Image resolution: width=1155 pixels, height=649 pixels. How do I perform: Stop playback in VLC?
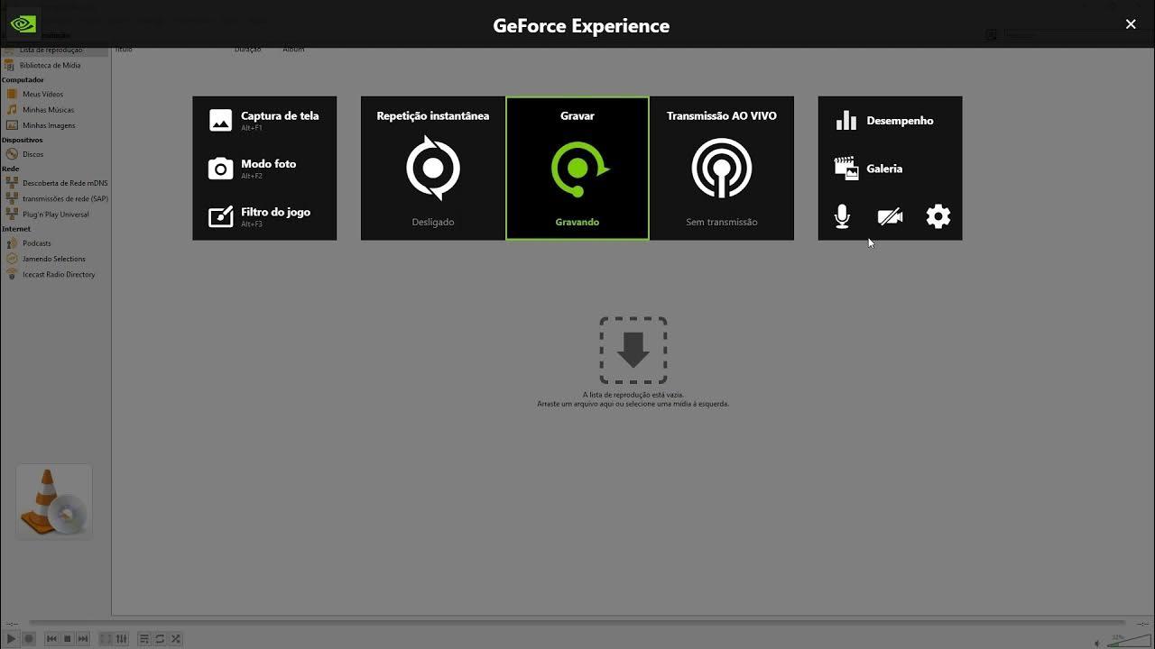(x=67, y=638)
